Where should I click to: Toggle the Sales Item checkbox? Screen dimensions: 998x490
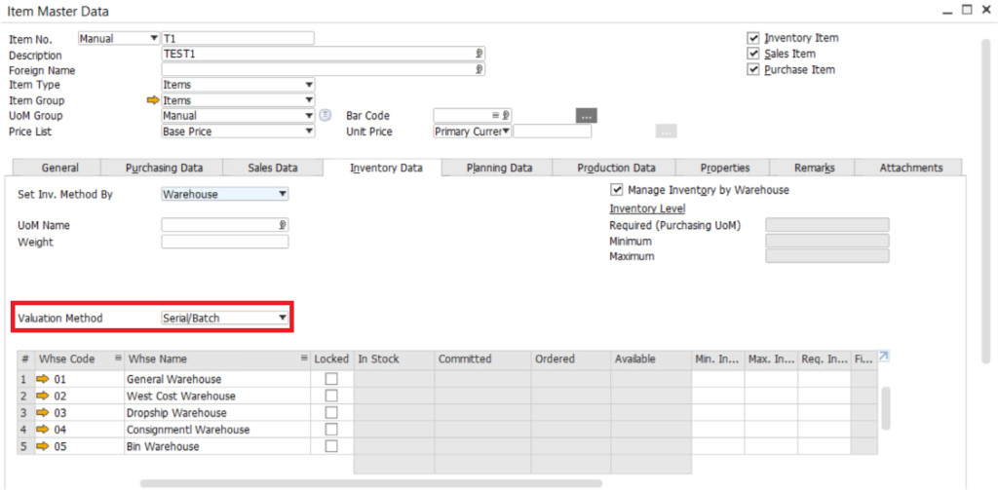pyautogui.click(x=754, y=54)
